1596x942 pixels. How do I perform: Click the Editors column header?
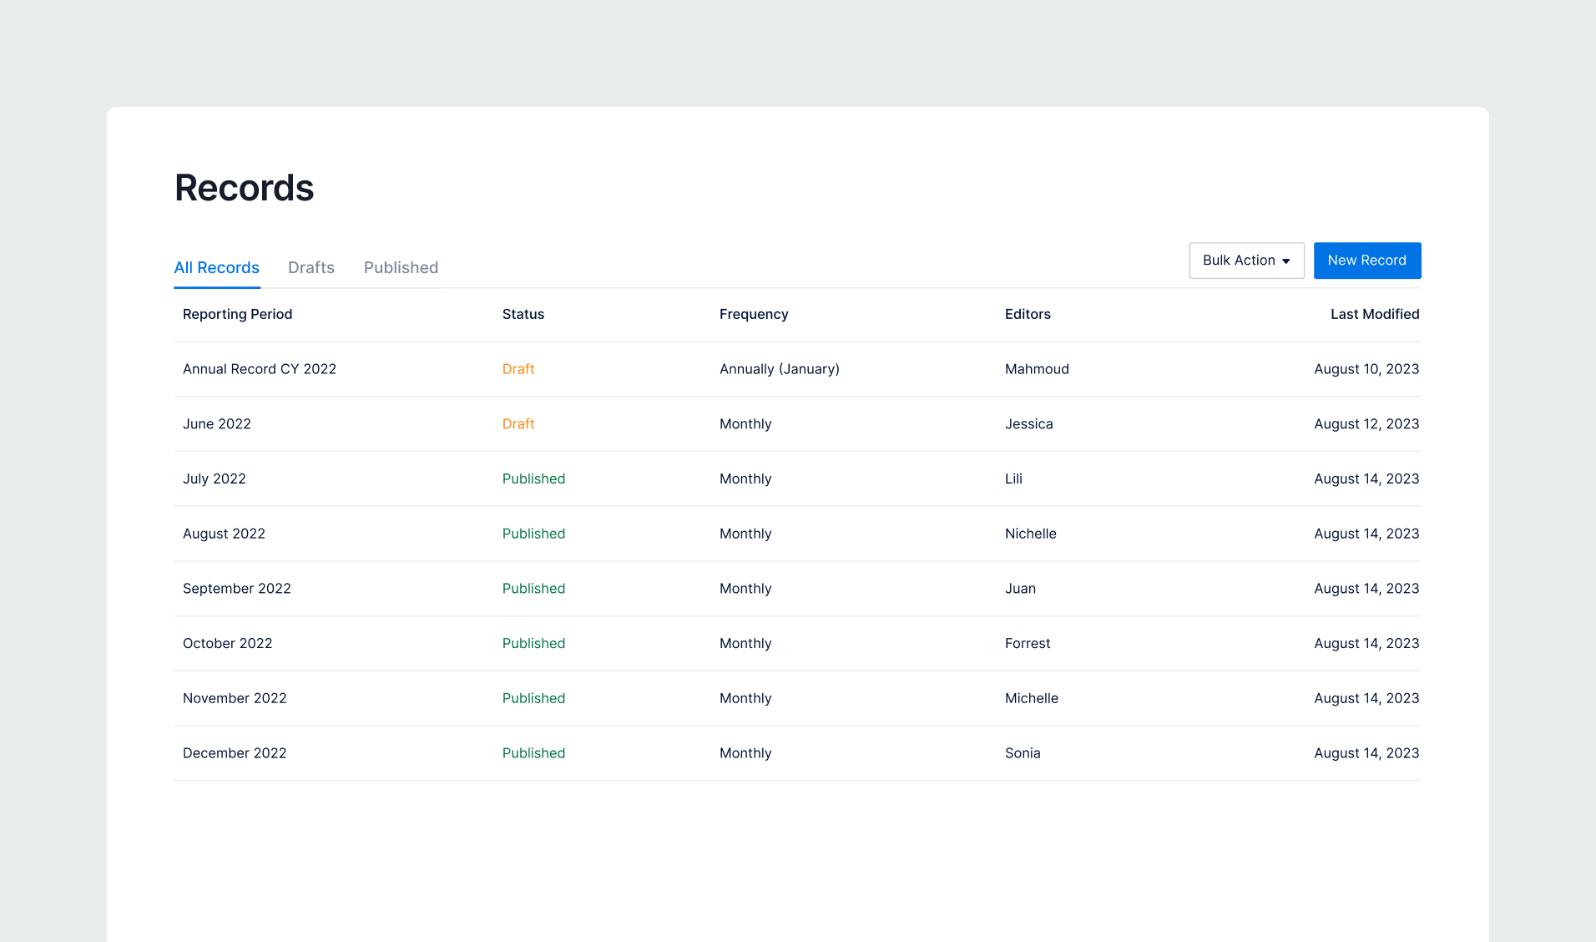point(1028,314)
